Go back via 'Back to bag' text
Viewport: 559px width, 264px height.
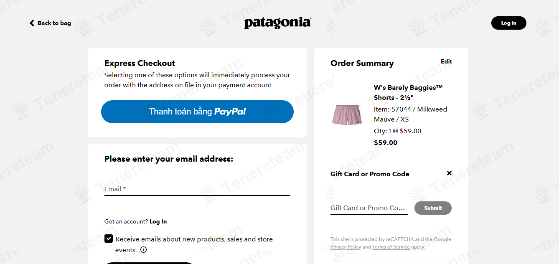click(x=54, y=23)
